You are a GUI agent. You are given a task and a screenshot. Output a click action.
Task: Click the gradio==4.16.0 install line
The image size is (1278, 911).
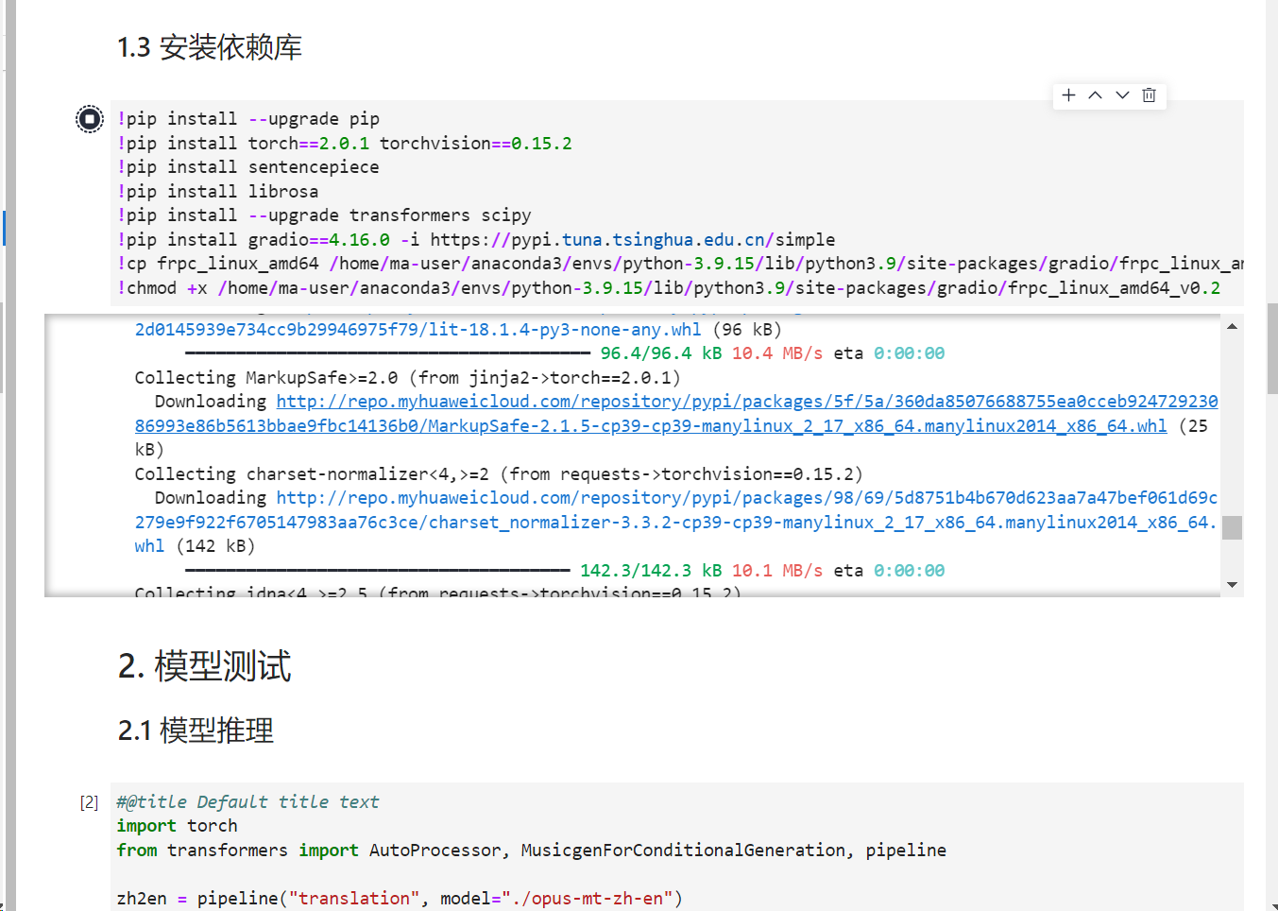pyautogui.click(x=476, y=240)
